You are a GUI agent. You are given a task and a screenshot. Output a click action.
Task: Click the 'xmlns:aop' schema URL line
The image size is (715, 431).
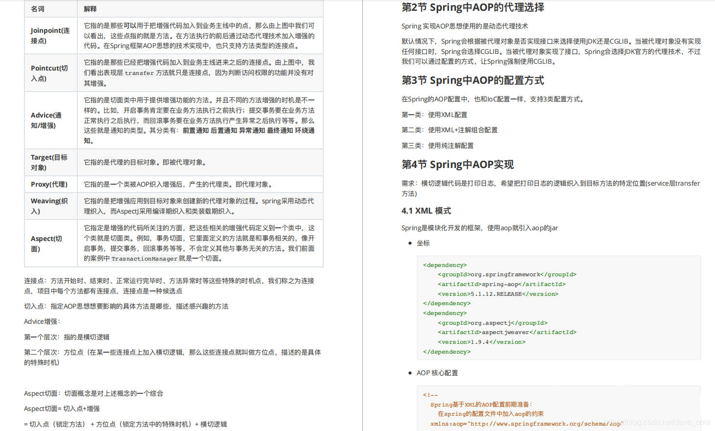(527, 424)
